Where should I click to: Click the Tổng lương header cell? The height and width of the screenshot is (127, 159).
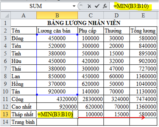[143, 31]
